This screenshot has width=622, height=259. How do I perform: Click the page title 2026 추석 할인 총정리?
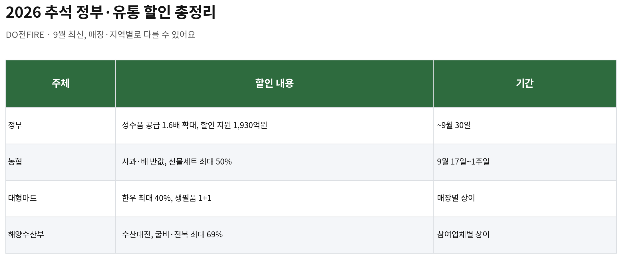(x=111, y=12)
